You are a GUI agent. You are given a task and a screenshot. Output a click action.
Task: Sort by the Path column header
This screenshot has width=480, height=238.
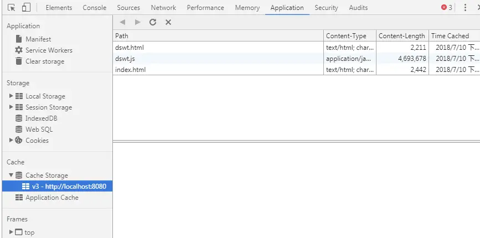[218, 36]
